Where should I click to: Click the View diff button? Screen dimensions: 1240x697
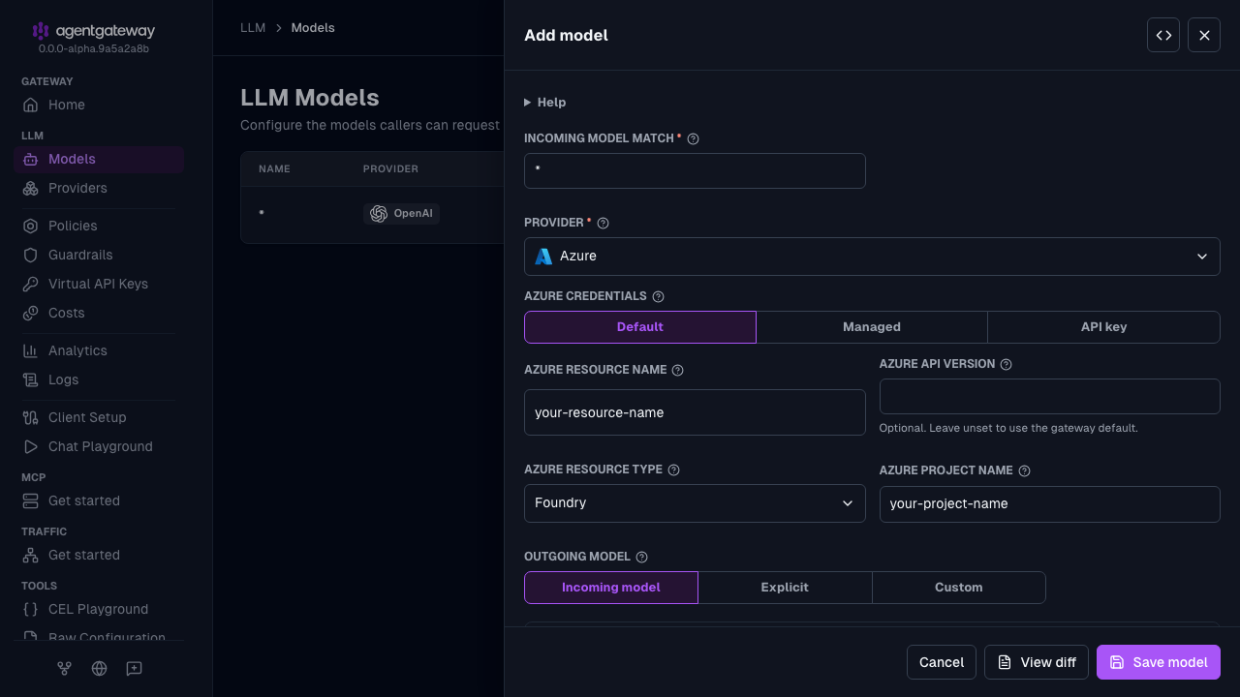[x=1037, y=662]
